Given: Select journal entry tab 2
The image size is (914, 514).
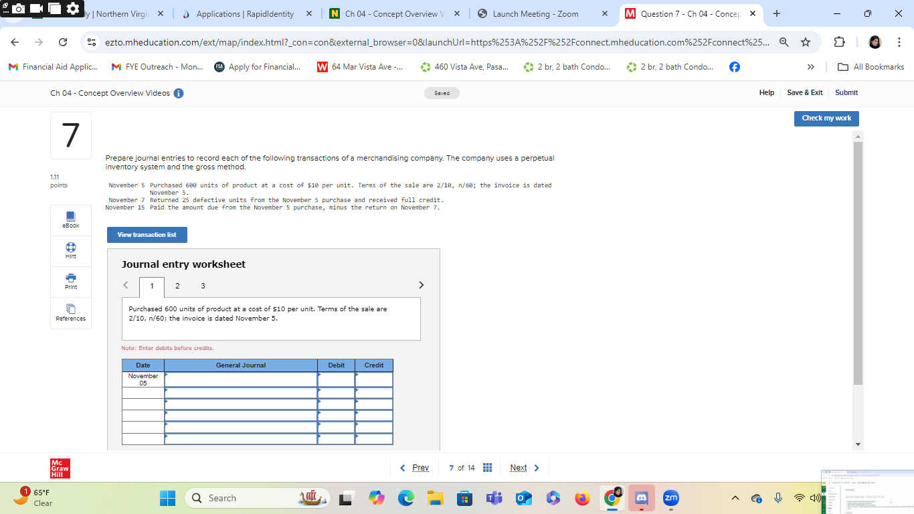Looking at the screenshot, I should coord(177,286).
